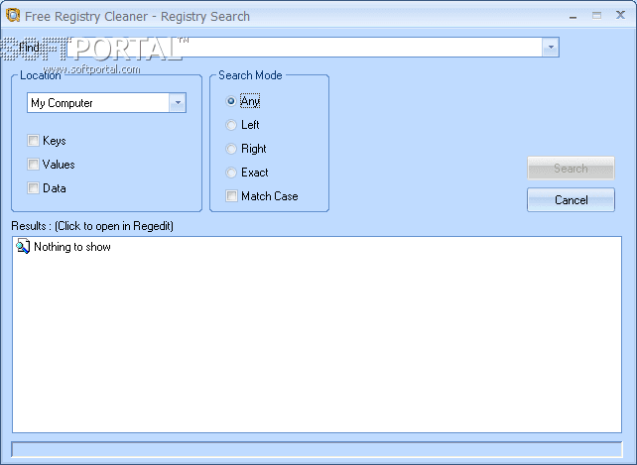Click the magnifier icon beside Nothing to show
The image size is (637, 465).
[x=23, y=247]
